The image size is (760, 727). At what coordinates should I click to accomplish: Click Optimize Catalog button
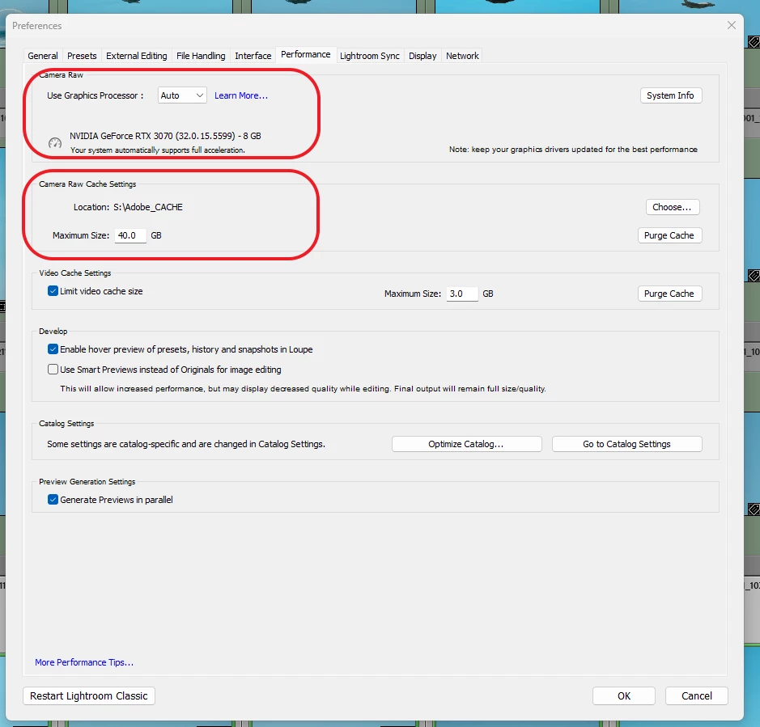point(466,444)
